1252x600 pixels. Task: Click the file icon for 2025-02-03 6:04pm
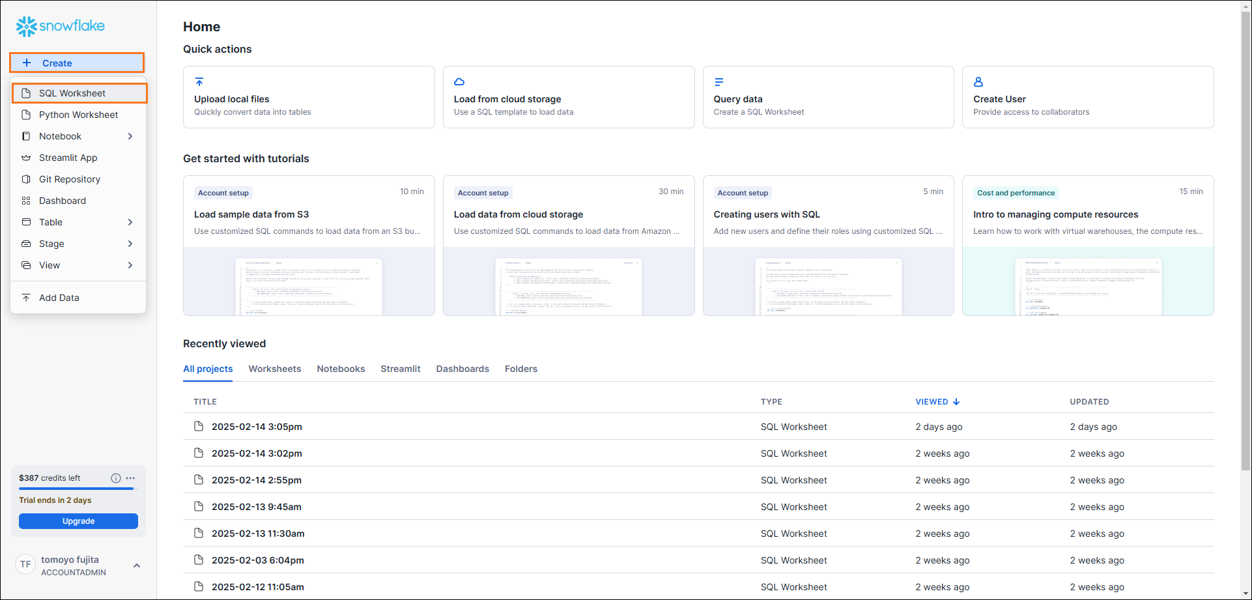199,560
